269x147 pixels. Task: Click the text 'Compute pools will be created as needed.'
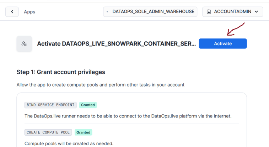tap(69, 143)
